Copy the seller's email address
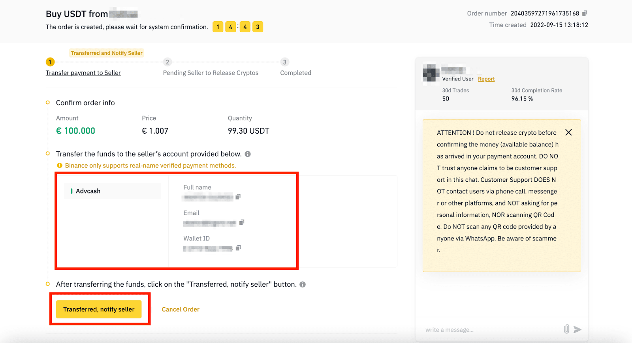 pyautogui.click(x=242, y=222)
